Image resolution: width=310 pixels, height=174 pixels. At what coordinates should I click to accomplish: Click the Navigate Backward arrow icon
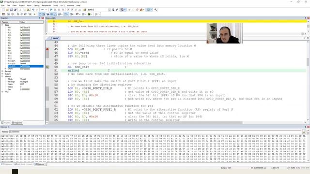tap(42, 10)
